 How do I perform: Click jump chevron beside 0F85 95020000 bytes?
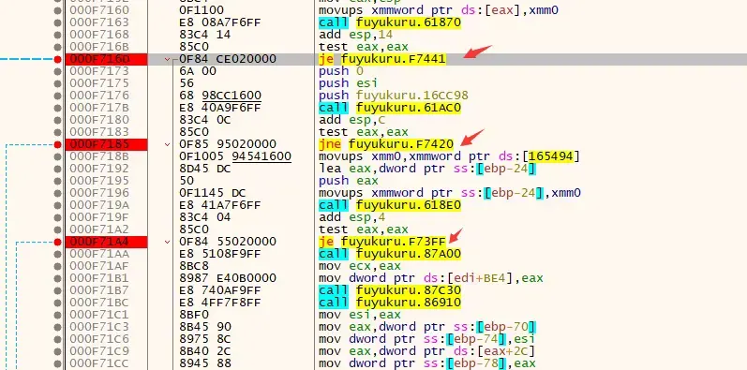pos(167,144)
